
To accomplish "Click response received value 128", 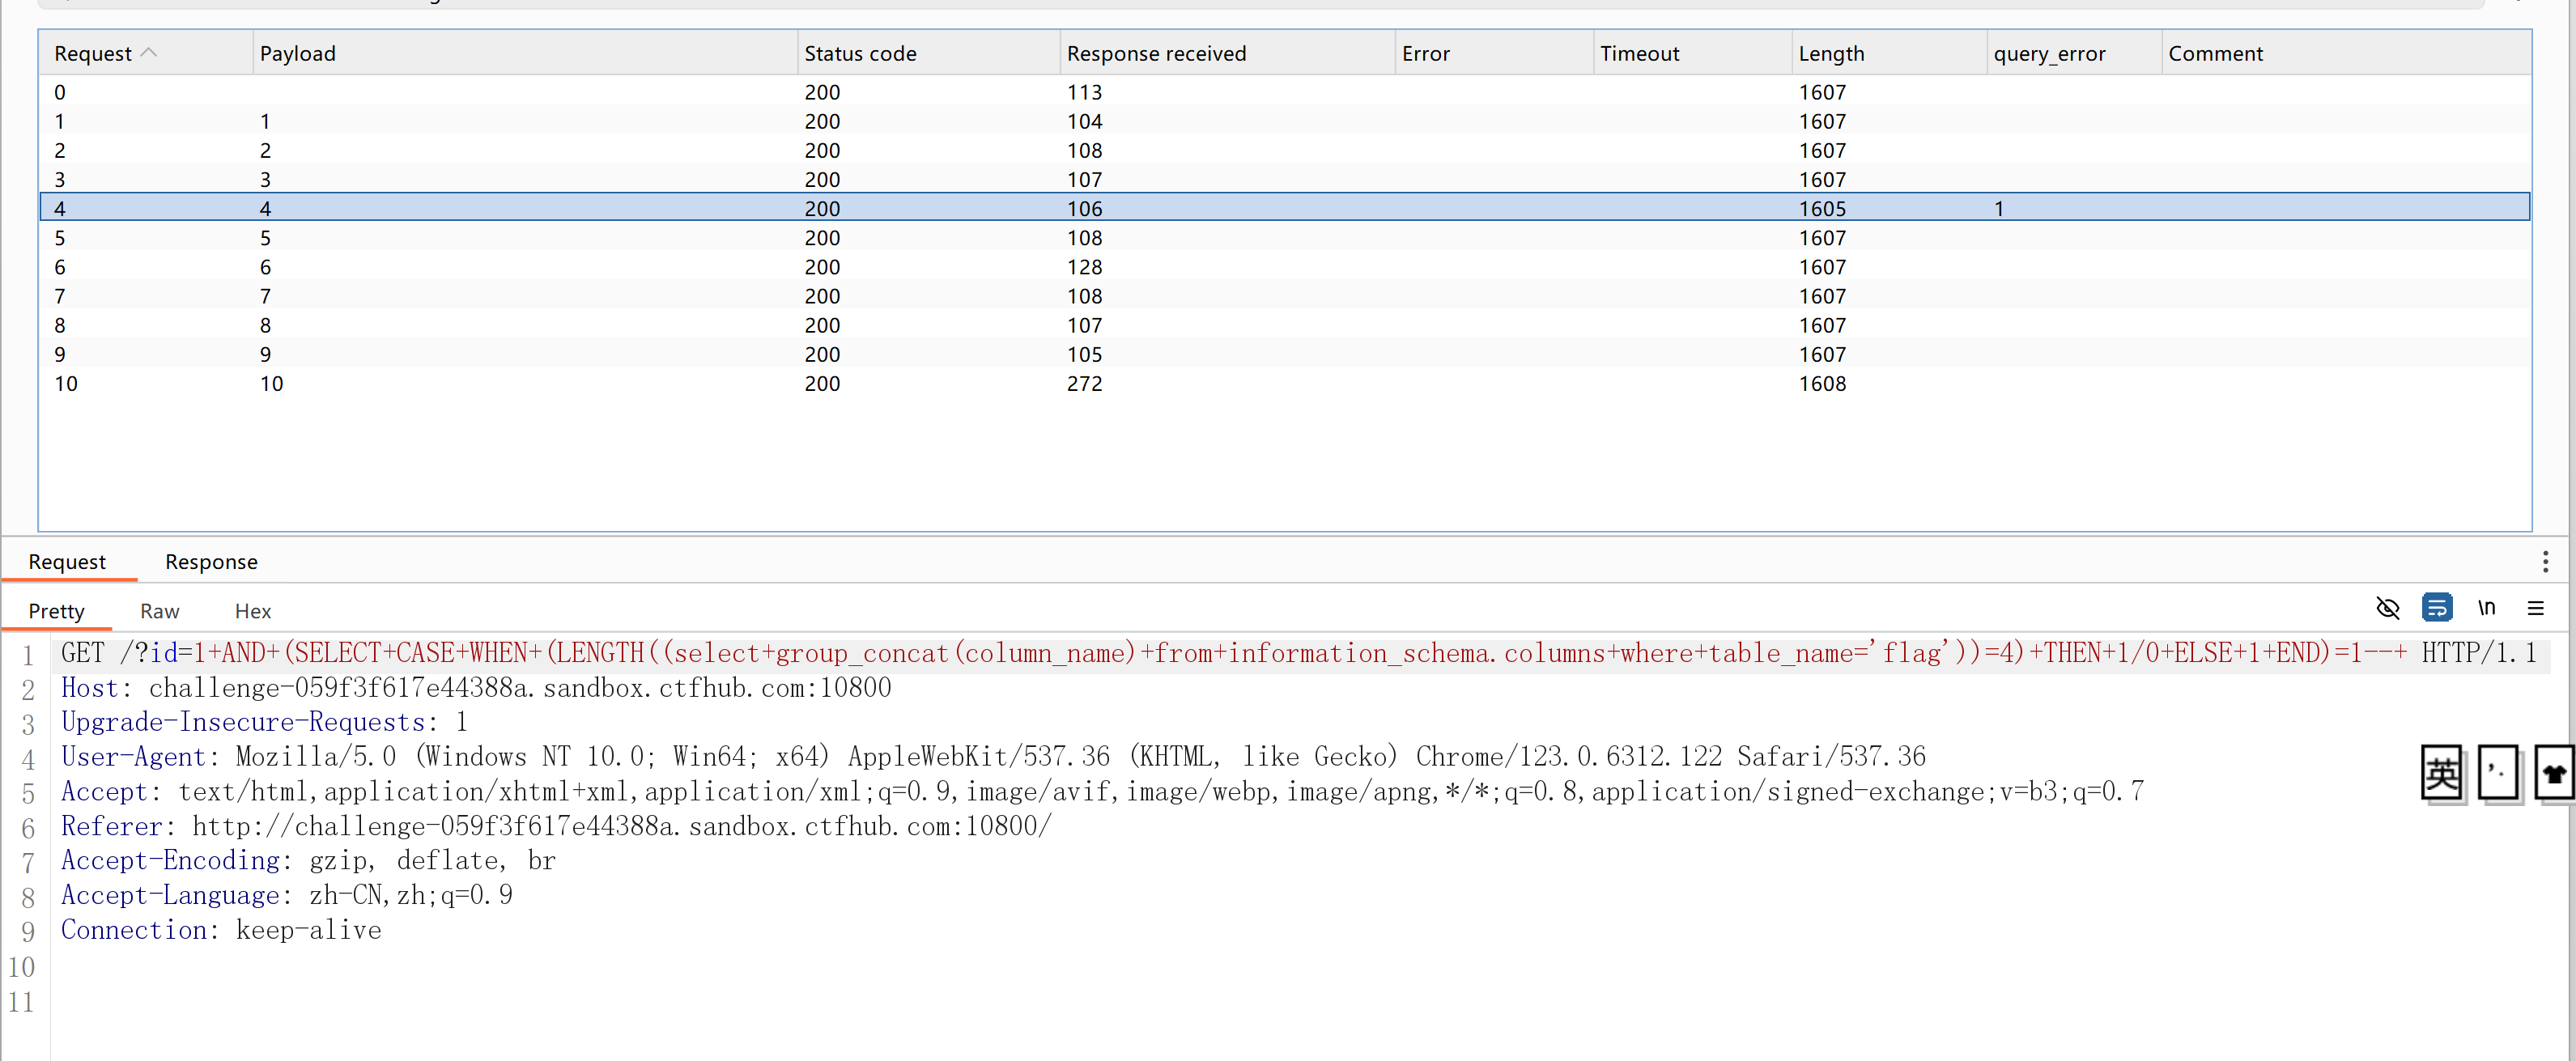I will 1084,267.
